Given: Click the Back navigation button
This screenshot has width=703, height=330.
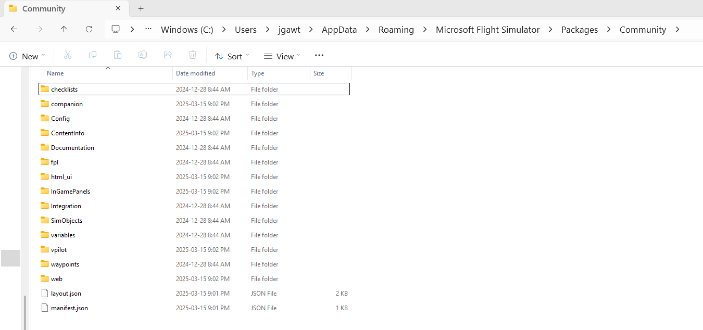Looking at the screenshot, I should pos(14,30).
